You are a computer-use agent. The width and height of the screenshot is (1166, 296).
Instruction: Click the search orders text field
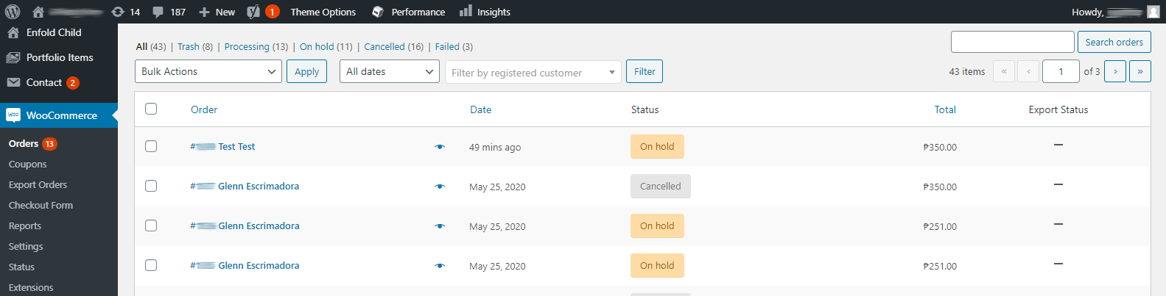[x=1012, y=42]
